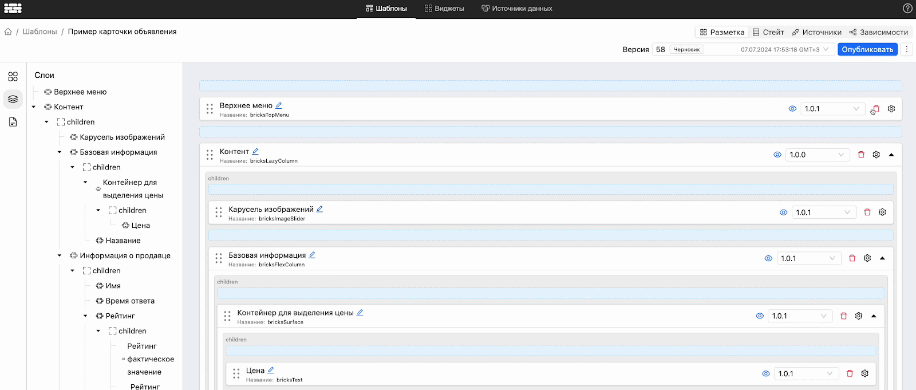The image size is (916, 390).
Task: Delete the Базовая информация block
Action: (x=852, y=258)
